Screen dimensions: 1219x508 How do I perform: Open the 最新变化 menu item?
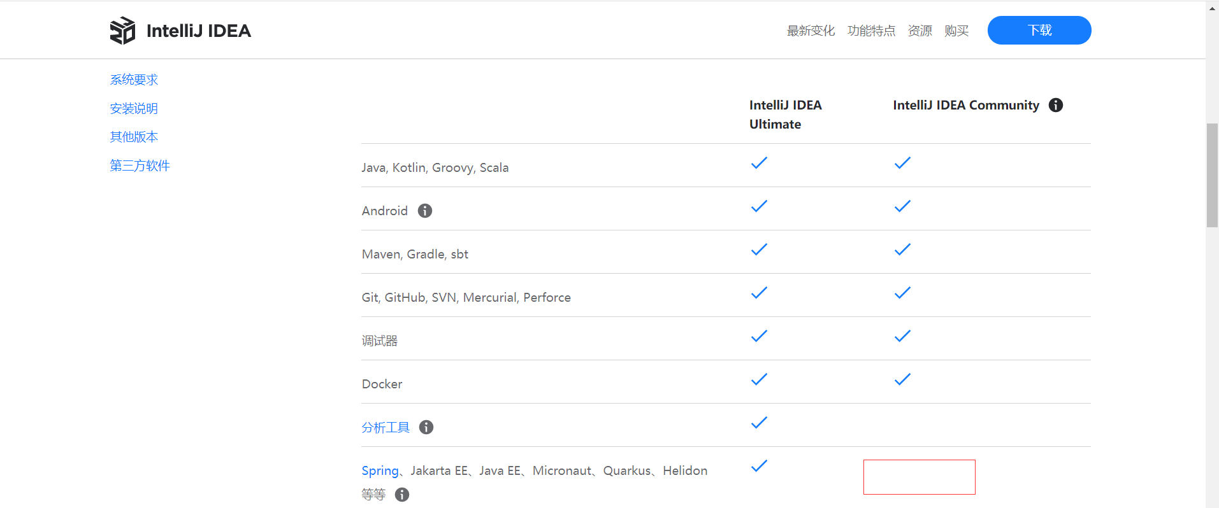click(811, 31)
